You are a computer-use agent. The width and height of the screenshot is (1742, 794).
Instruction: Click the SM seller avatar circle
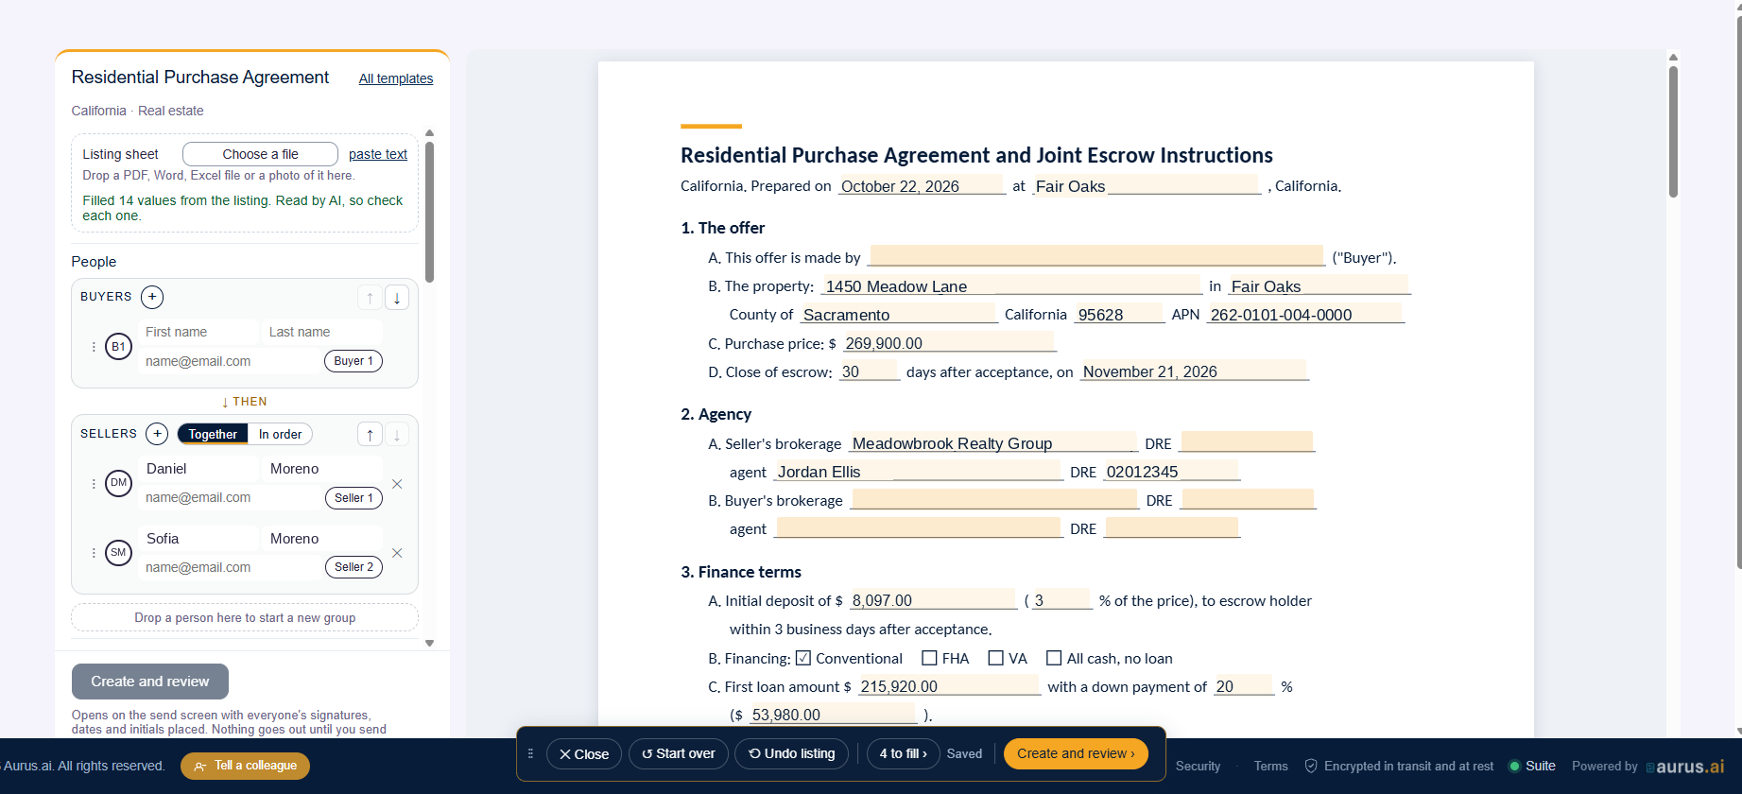pyautogui.click(x=118, y=553)
